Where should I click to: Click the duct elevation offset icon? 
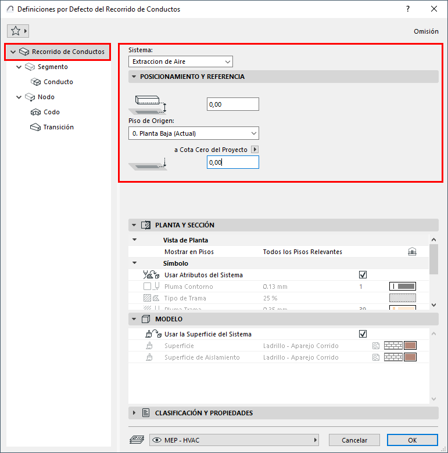[x=148, y=104]
